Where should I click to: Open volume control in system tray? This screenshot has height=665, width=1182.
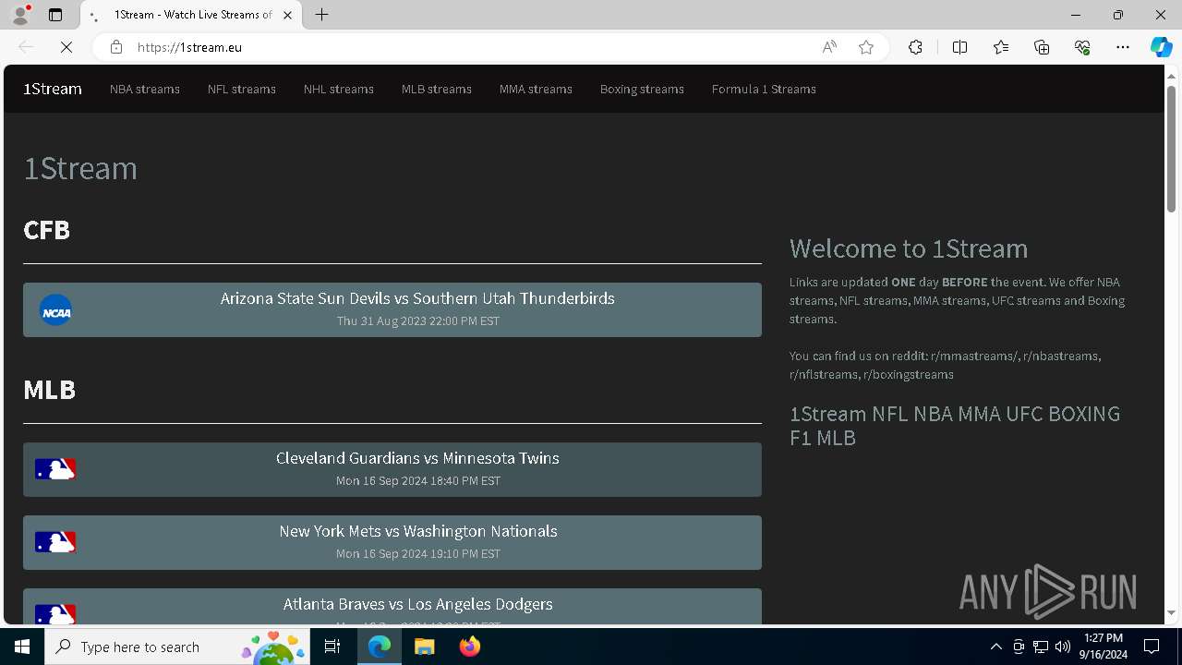pyautogui.click(x=1063, y=647)
